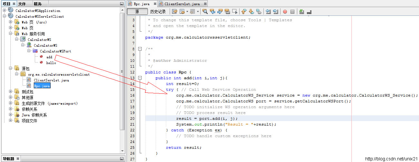Screen dimensions: 419x162
Task: Collapse the add method fold at line 13
Action: pos(140,78)
